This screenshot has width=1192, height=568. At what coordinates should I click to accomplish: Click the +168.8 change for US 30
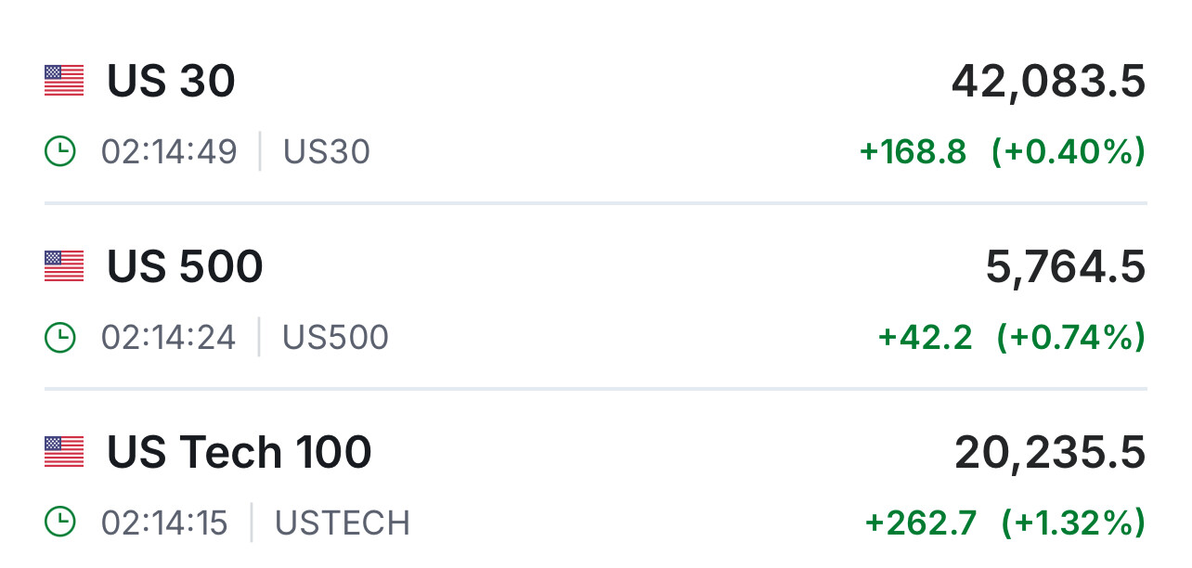click(913, 151)
